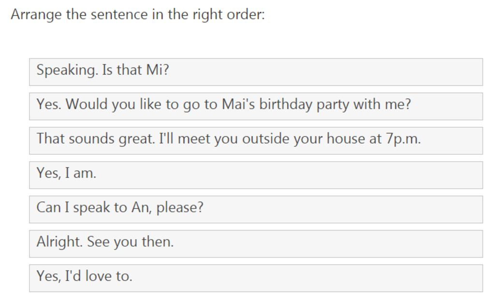Select the sentence starting with "Speaking"
Viewport: 495px width, 306px height.
[256, 72]
